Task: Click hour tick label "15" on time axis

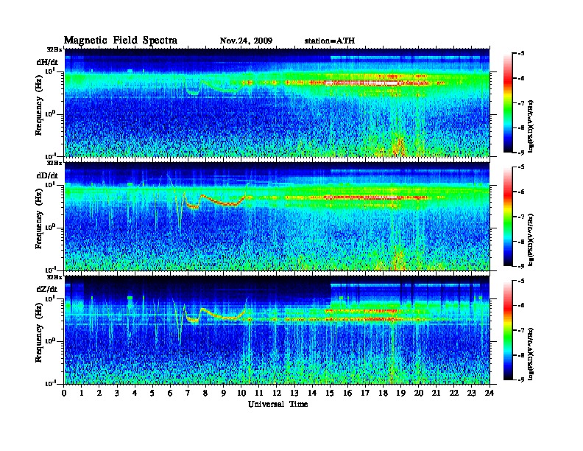Action: pos(330,393)
